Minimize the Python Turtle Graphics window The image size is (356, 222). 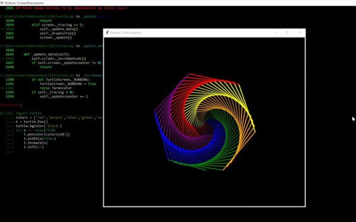(275, 33)
